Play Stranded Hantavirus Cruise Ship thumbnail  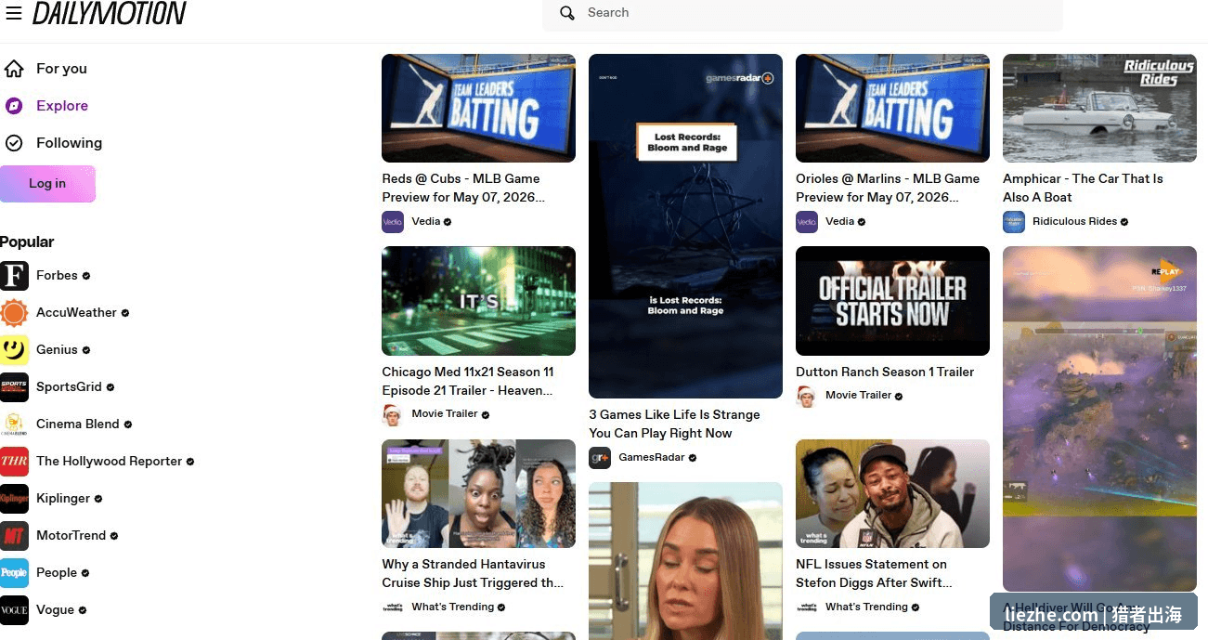pyautogui.click(x=478, y=493)
